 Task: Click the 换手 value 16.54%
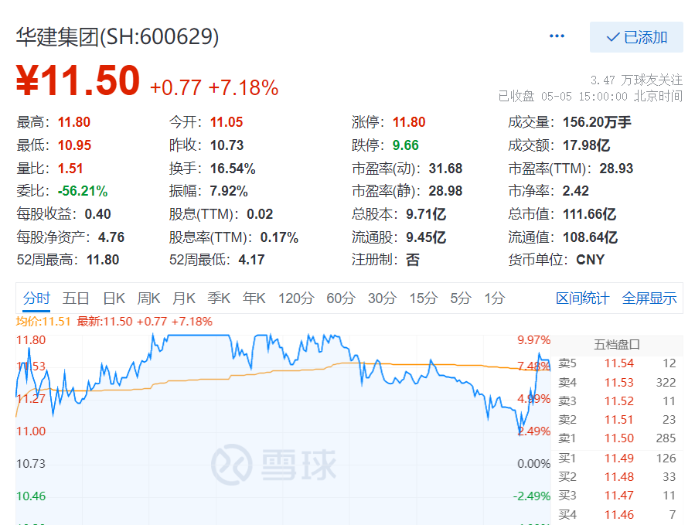pos(232,169)
